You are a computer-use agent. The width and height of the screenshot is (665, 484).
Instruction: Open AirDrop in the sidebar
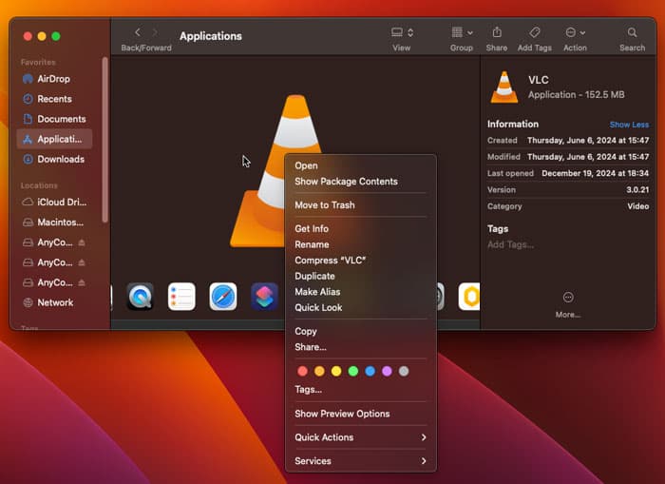(54, 79)
